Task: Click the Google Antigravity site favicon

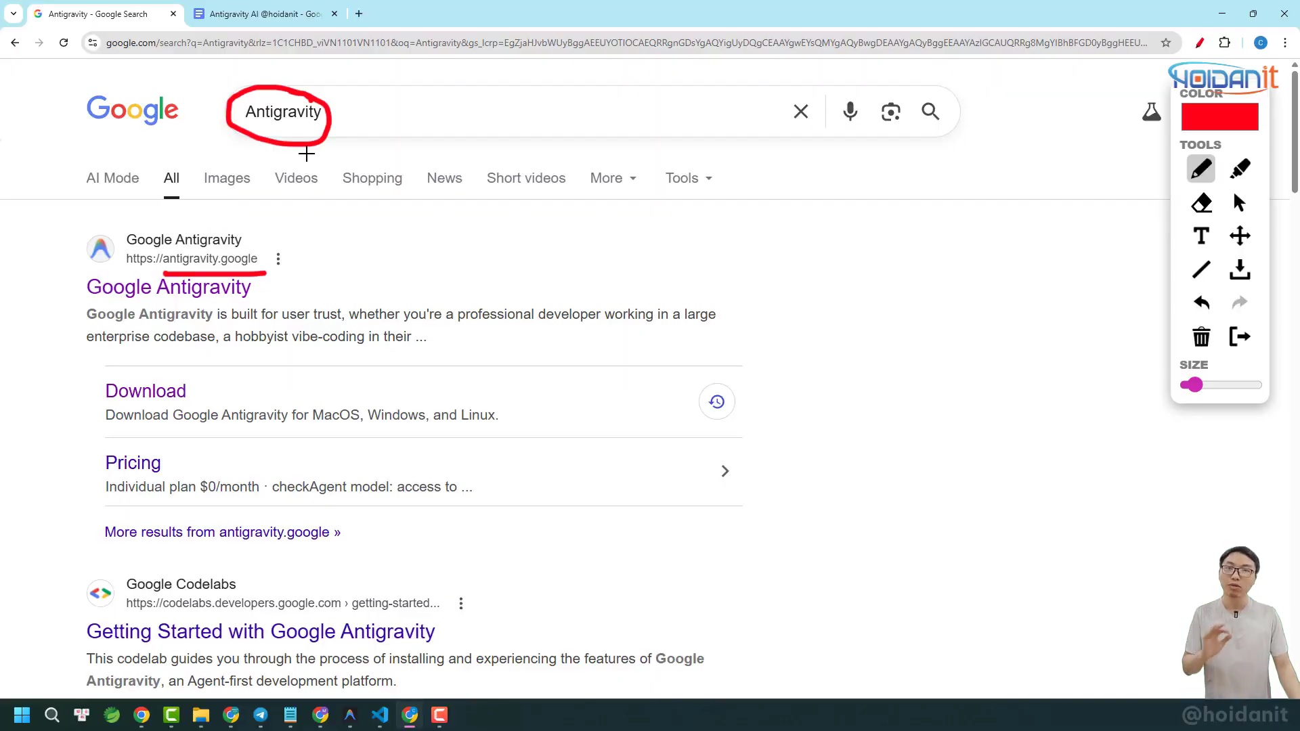Action: coord(100,249)
